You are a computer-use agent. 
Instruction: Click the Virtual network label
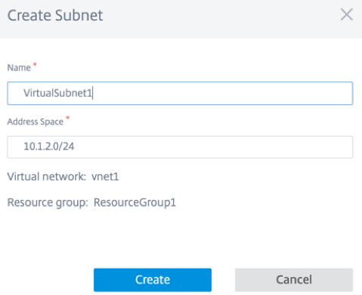coord(46,177)
